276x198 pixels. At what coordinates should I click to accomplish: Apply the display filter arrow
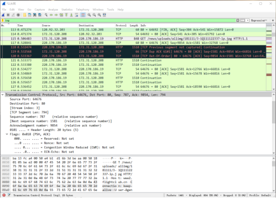pyautogui.click(x=243, y=20)
